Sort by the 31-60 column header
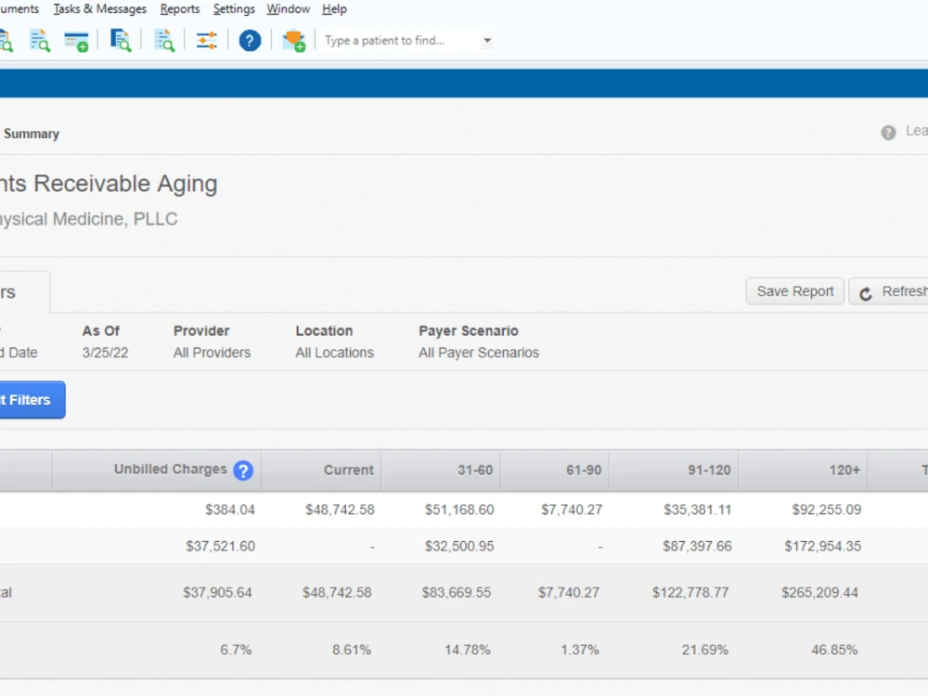Viewport: 928px width, 696px height. pos(441,470)
